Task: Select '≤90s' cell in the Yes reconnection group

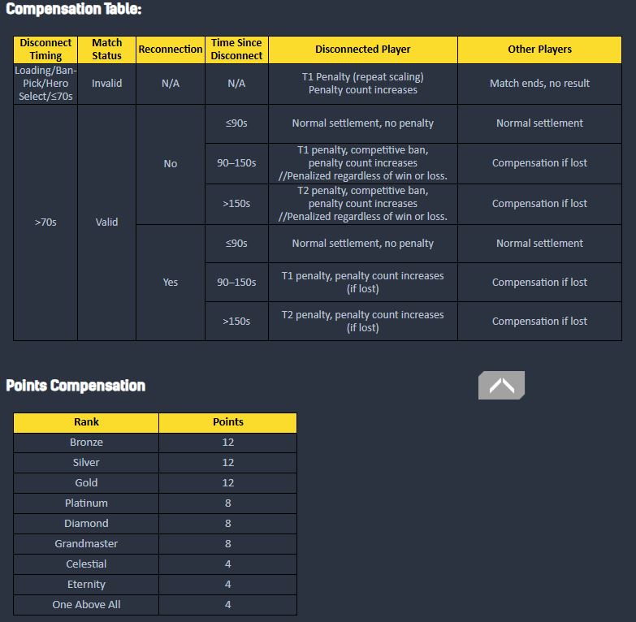Action: point(236,244)
